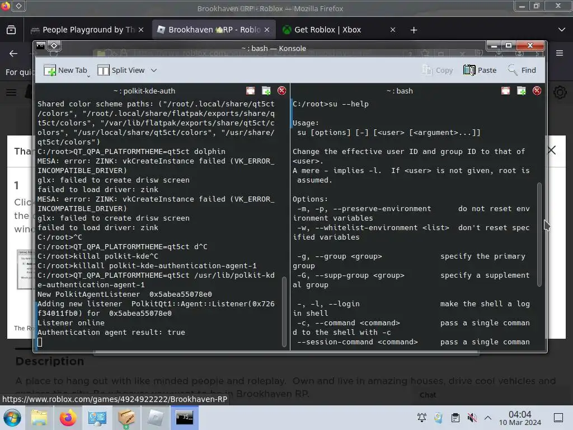
Task: Close the Brookhaven RP Firefox tab
Action: click(267, 30)
